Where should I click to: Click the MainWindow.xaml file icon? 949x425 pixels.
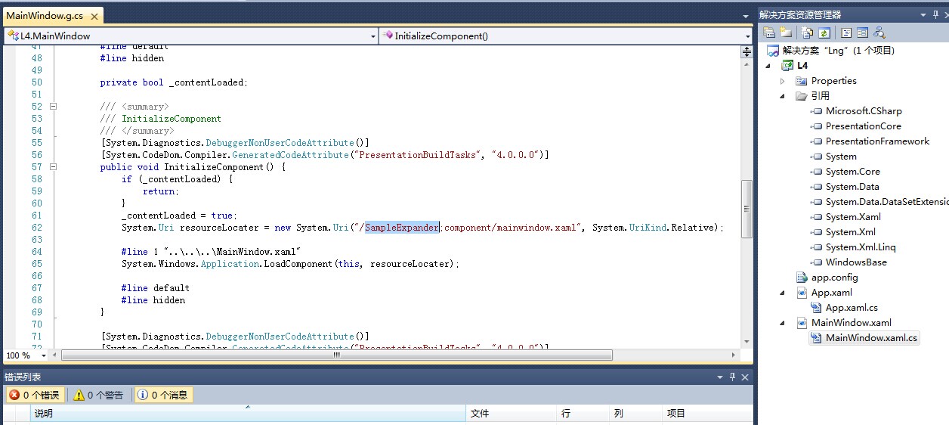pos(802,323)
